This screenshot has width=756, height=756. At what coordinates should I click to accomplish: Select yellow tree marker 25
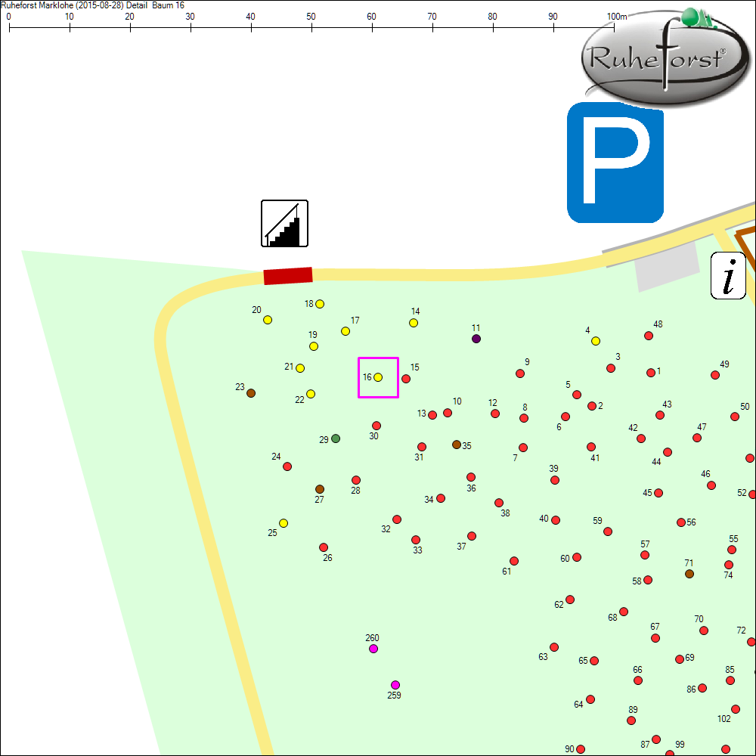coord(283,523)
